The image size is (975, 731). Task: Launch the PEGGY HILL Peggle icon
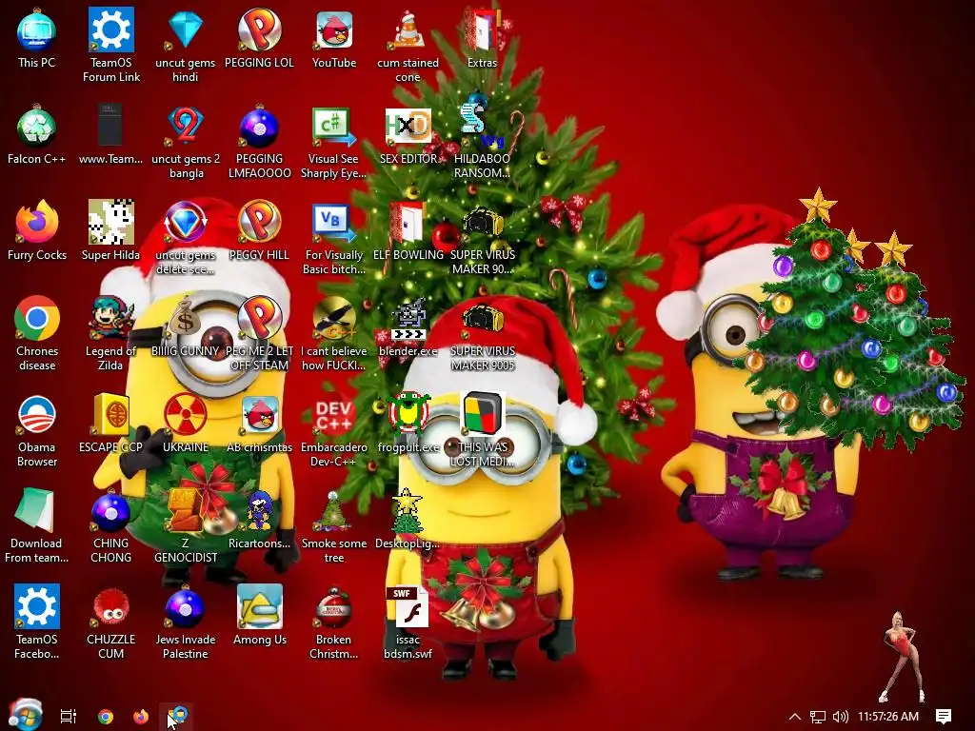259,222
